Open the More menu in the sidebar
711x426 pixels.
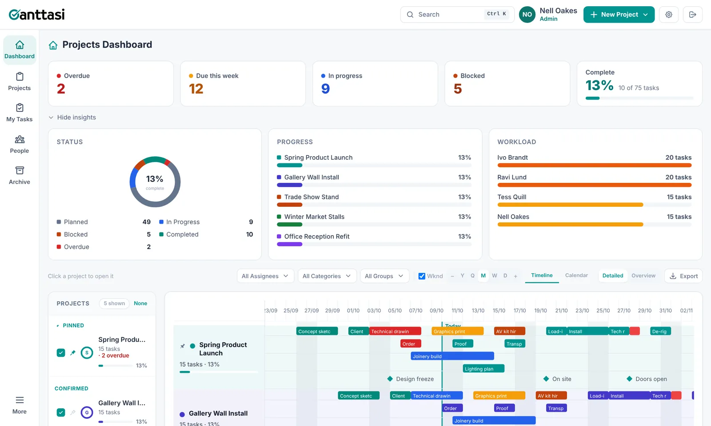pos(20,405)
